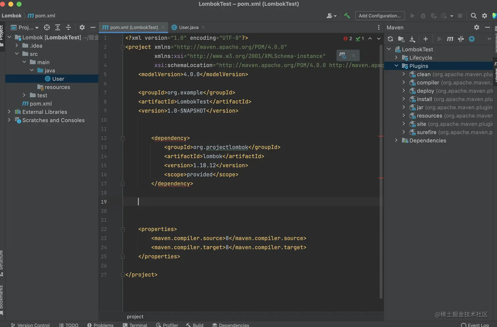This screenshot has height=327, width=497.
Task: Click the Build Project hammer icon
Action: pyautogui.click(x=347, y=16)
